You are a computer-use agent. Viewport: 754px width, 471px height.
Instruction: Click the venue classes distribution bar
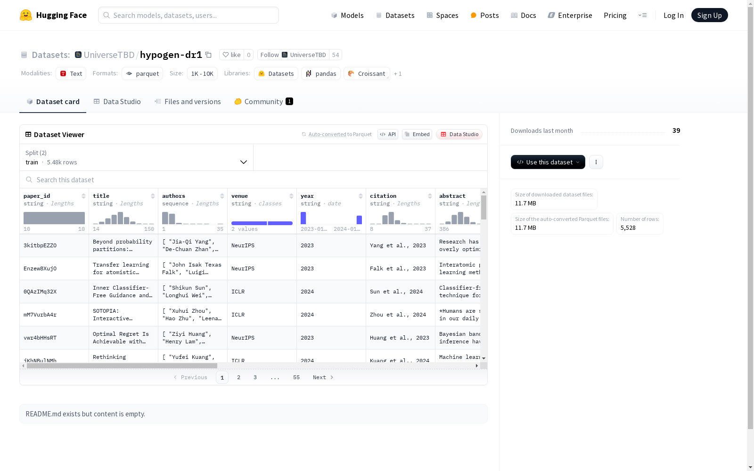click(x=262, y=223)
